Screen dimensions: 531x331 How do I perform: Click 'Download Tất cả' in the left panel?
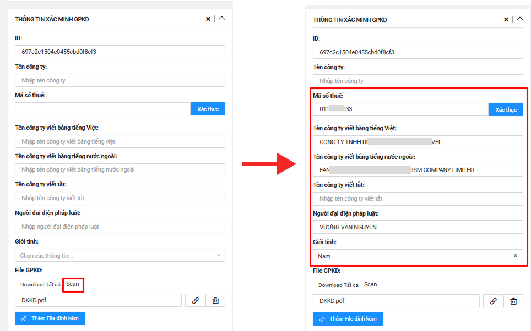pos(40,285)
